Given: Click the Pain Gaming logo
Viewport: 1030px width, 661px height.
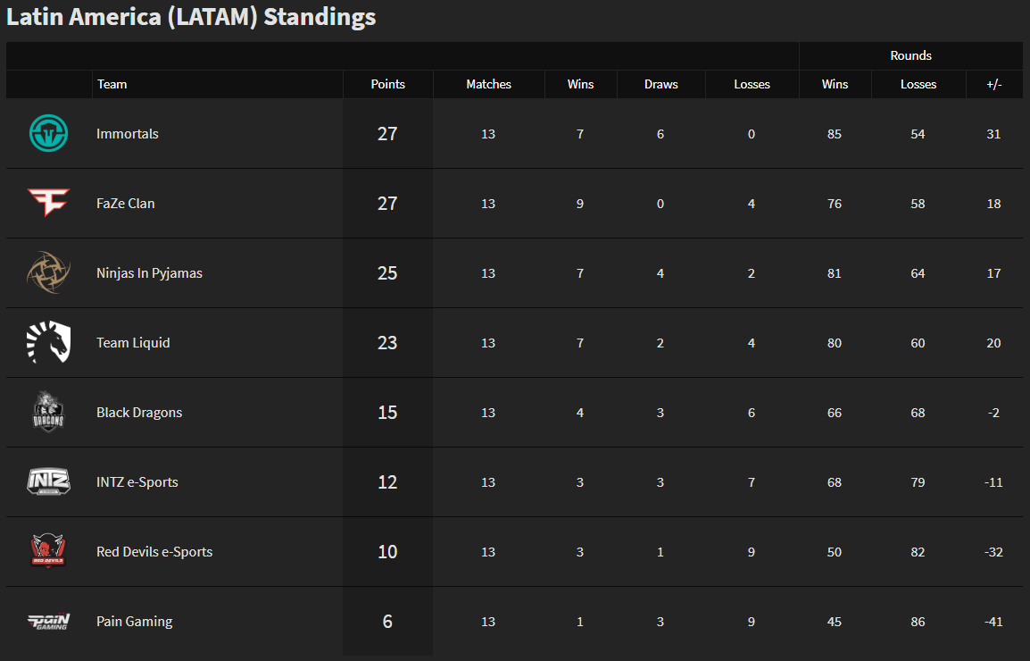Looking at the screenshot, I should [48, 621].
